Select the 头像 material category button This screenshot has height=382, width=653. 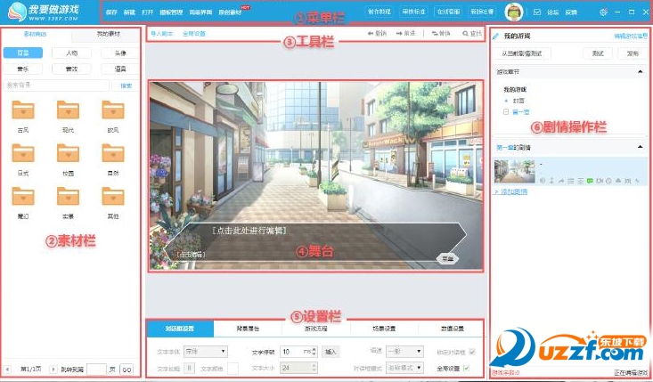[x=120, y=53]
